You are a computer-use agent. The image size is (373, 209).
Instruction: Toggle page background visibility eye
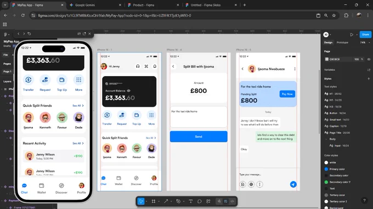click(x=369, y=59)
